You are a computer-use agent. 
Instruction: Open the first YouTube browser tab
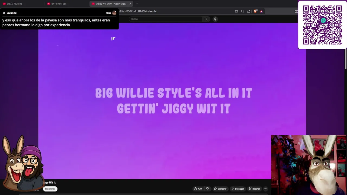[22, 4]
